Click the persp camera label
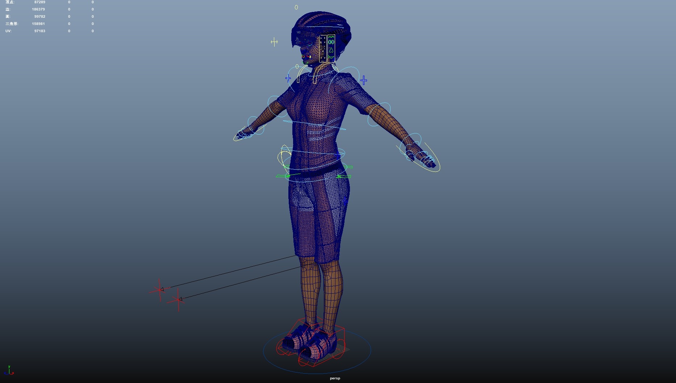 335,378
